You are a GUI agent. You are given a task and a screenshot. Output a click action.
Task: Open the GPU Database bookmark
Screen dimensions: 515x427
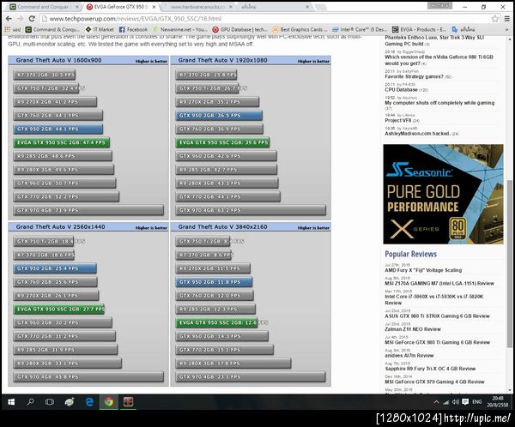[239, 29]
